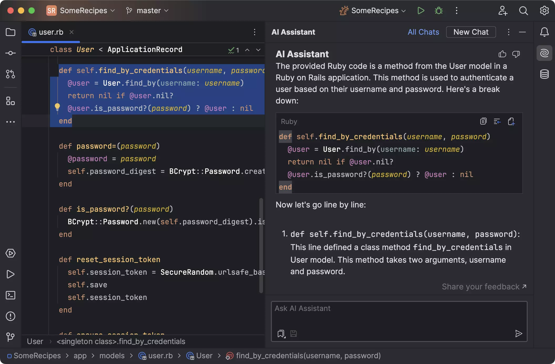The width and height of the screenshot is (555, 364).
Task: Open All Chats list
Action: [423, 32]
